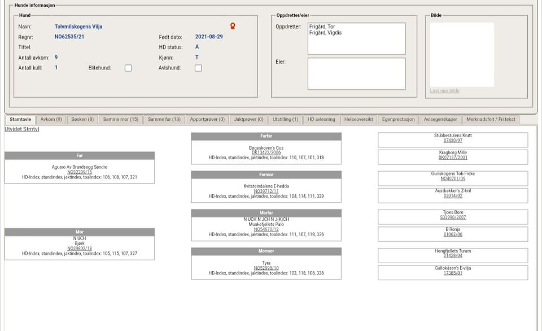
Task: Toggle the Avlshund checkbox
Action: coord(198,68)
